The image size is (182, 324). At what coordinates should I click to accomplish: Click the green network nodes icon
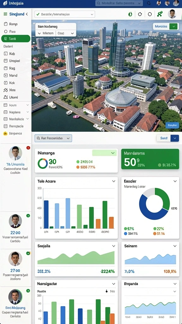pyautogui.click(x=160, y=14)
